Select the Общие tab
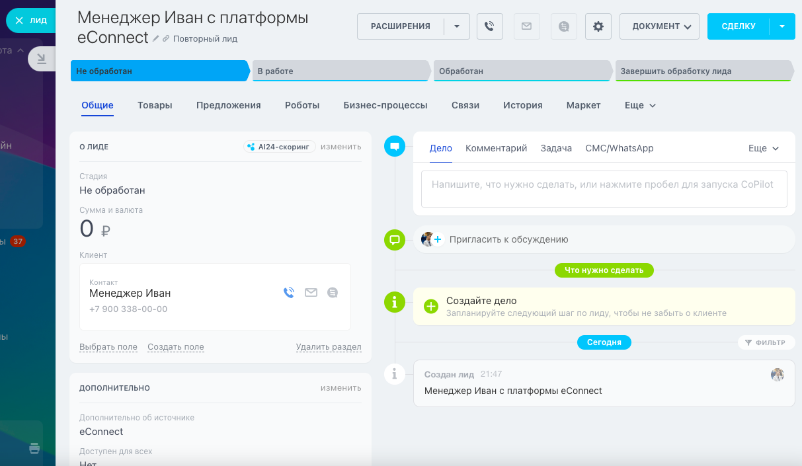This screenshot has height=466, width=802. [x=98, y=105]
